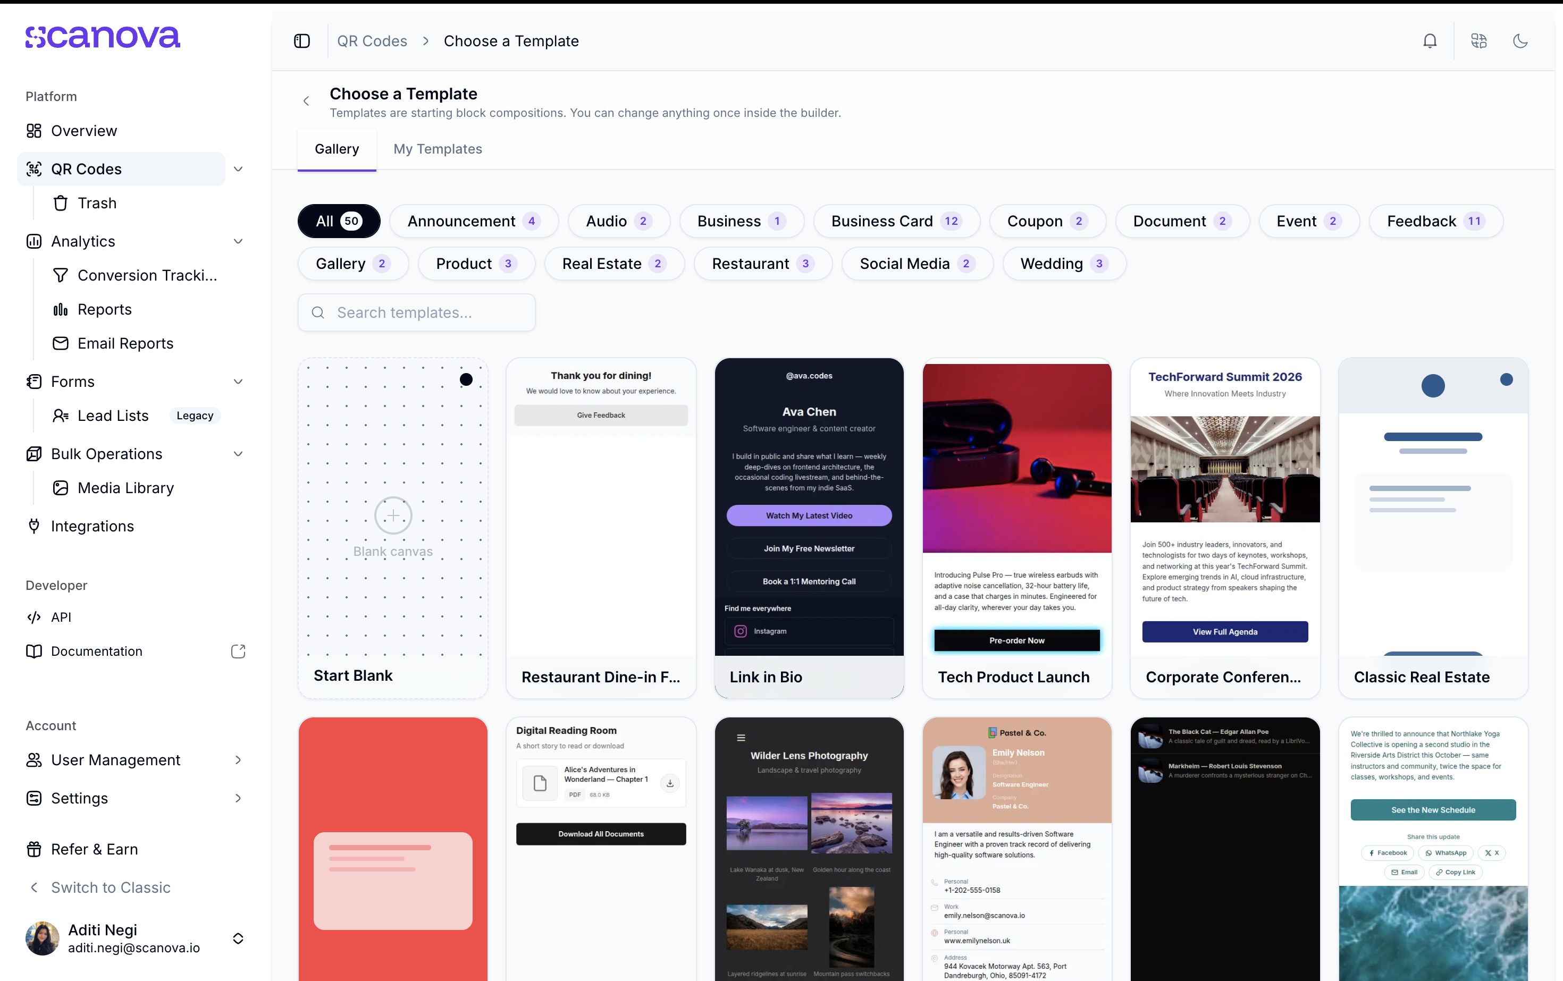Image resolution: width=1563 pixels, height=981 pixels.
Task: Switch to dark mode moon icon
Action: click(x=1520, y=41)
